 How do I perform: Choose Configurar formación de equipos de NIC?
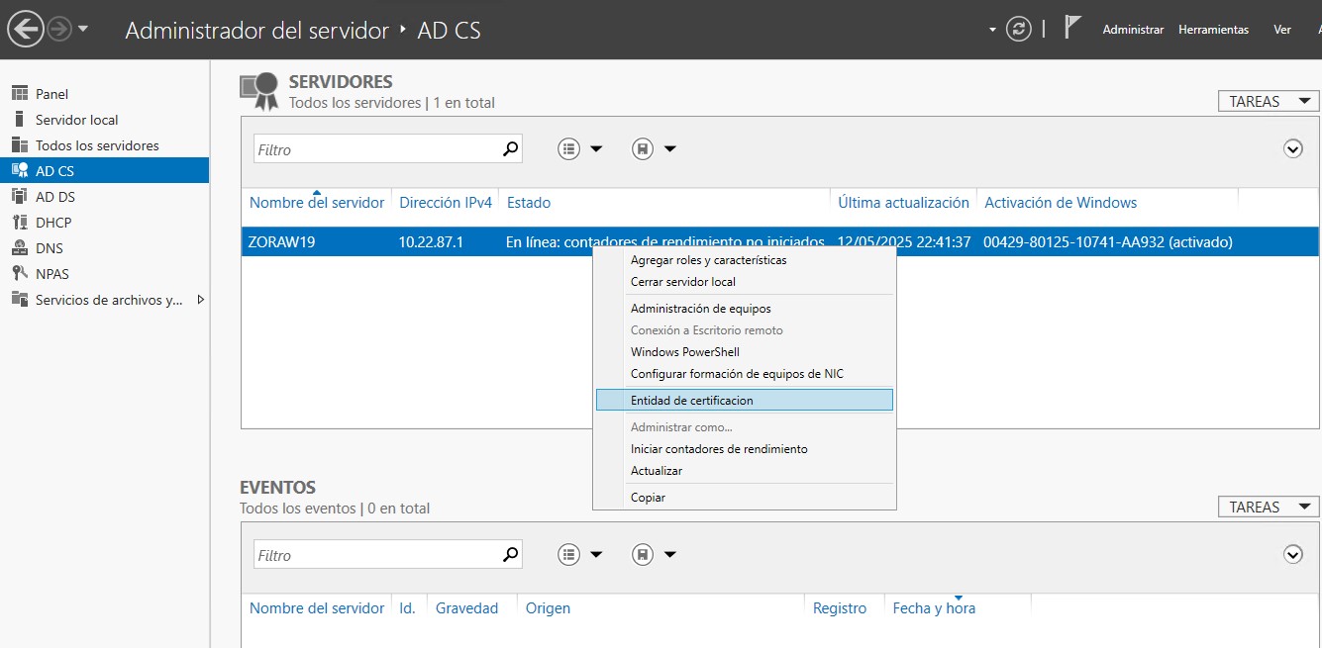[x=738, y=374]
